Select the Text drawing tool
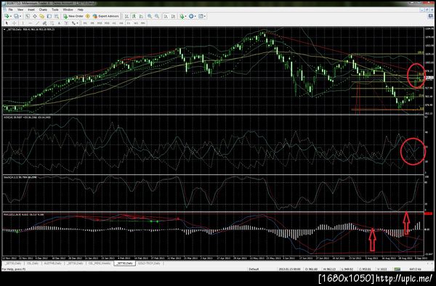This screenshot has width=436, height=286. click(x=59, y=23)
